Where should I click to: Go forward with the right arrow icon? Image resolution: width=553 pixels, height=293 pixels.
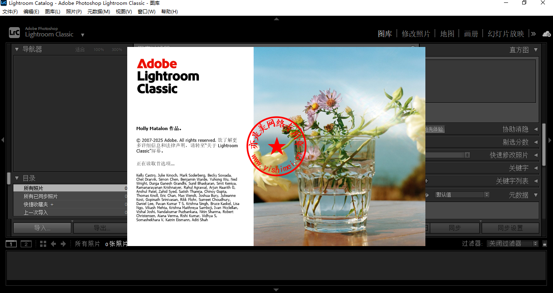(x=63, y=244)
